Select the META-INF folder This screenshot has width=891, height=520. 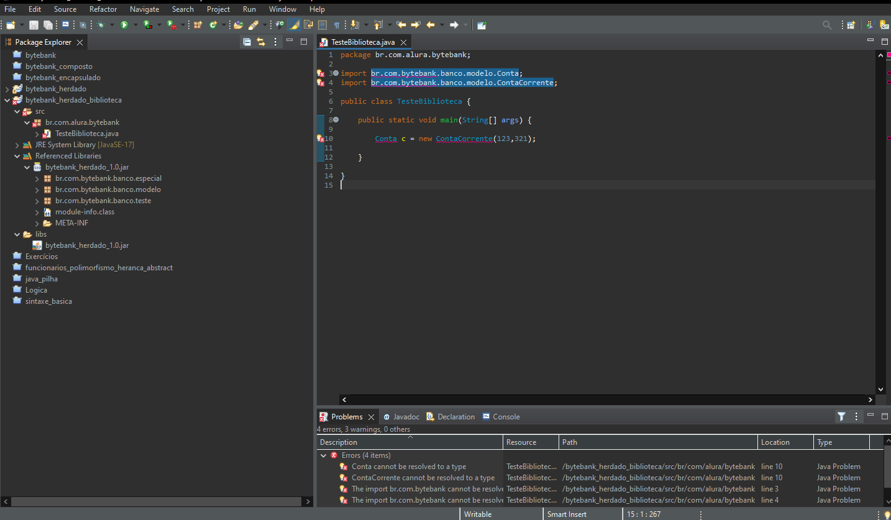coord(71,223)
